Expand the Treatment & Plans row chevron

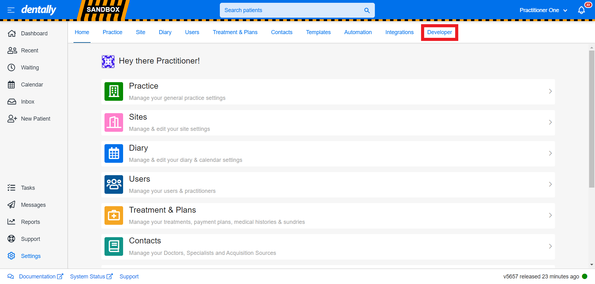550,215
